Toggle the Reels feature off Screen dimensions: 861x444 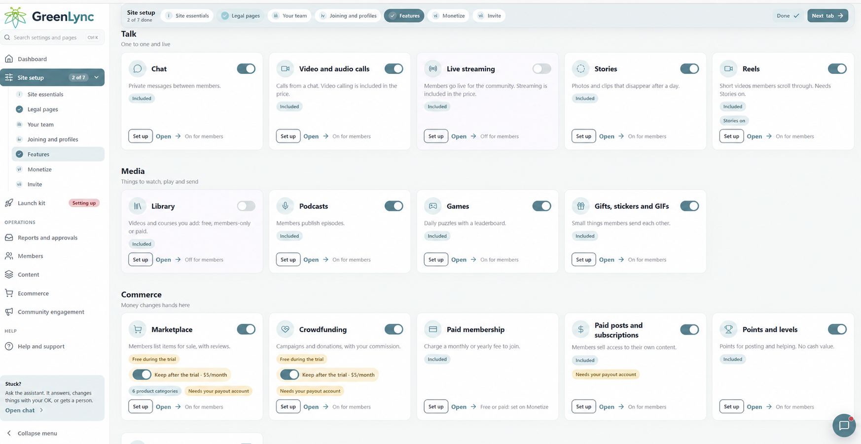point(837,69)
